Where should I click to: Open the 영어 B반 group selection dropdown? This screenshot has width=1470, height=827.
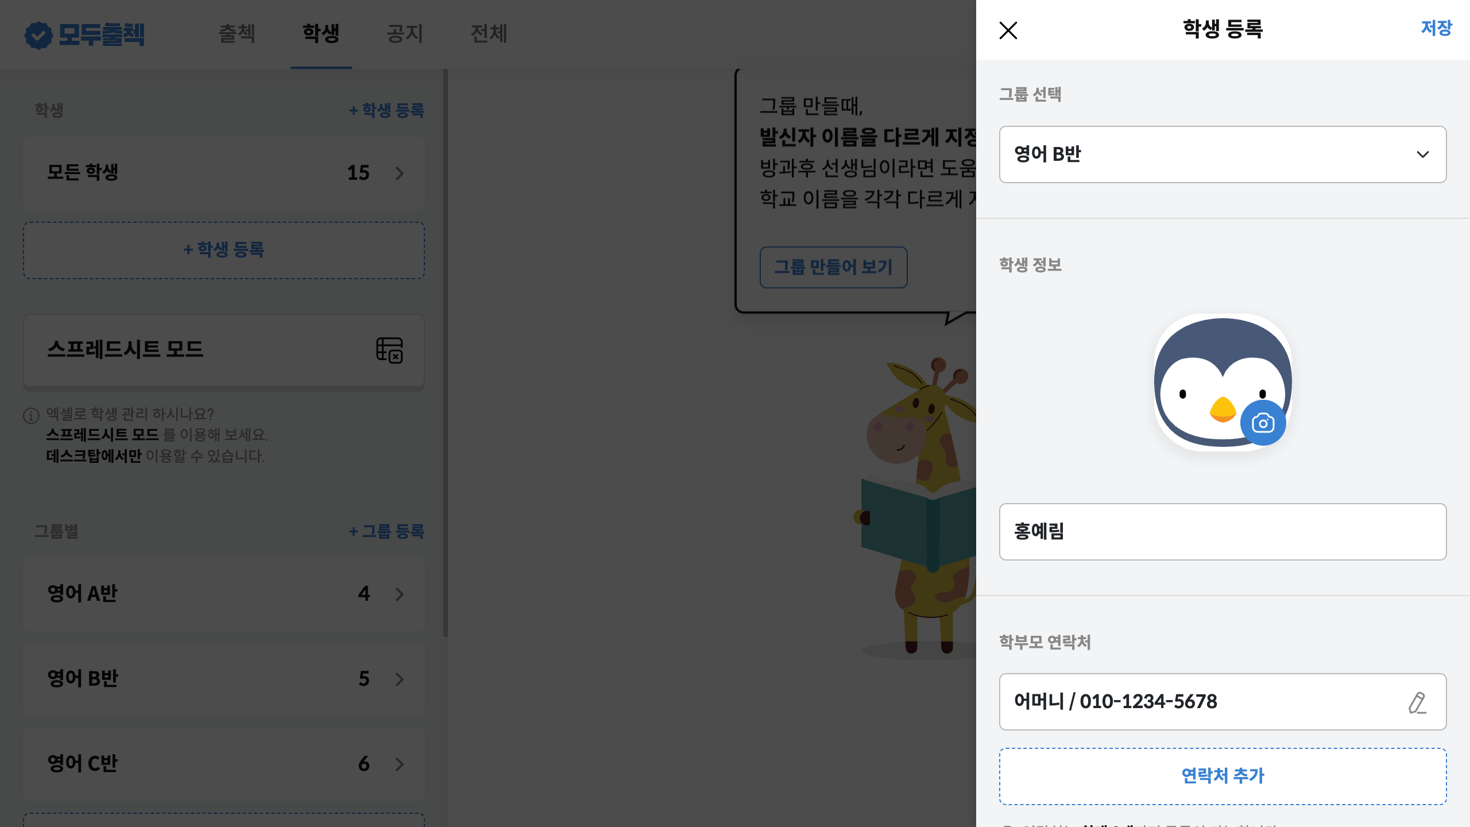coord(1223,154)
